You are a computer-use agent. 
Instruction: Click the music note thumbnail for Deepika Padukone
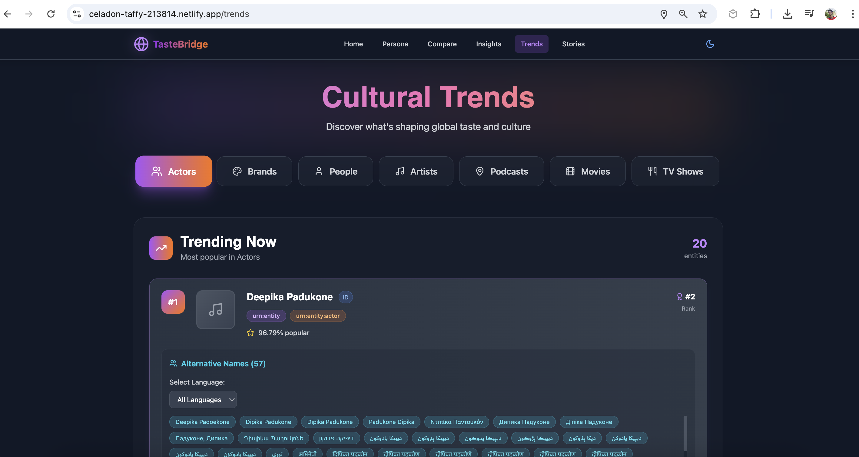[215, 309]
